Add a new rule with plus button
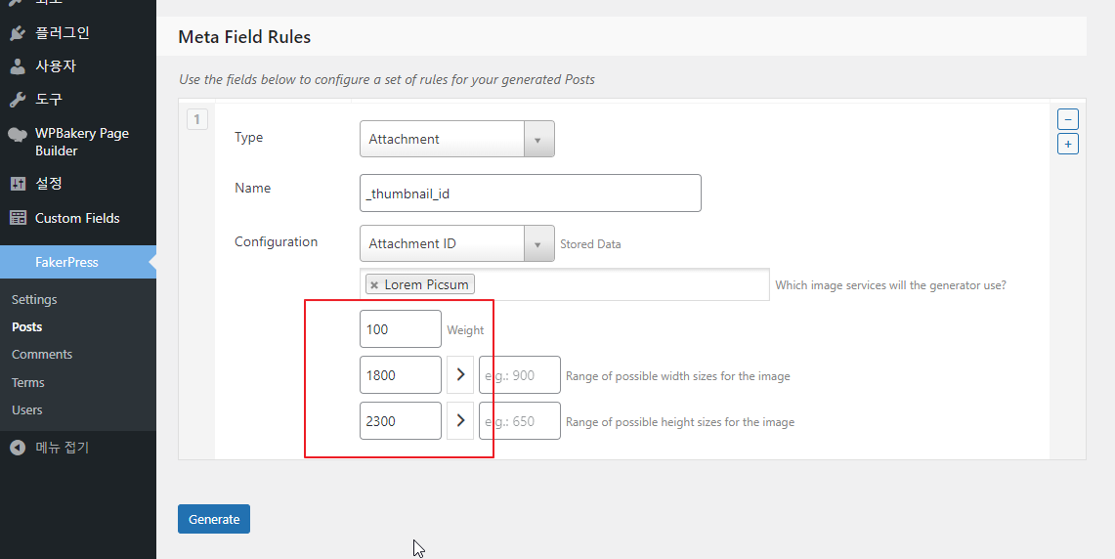 pos(1068,144)
